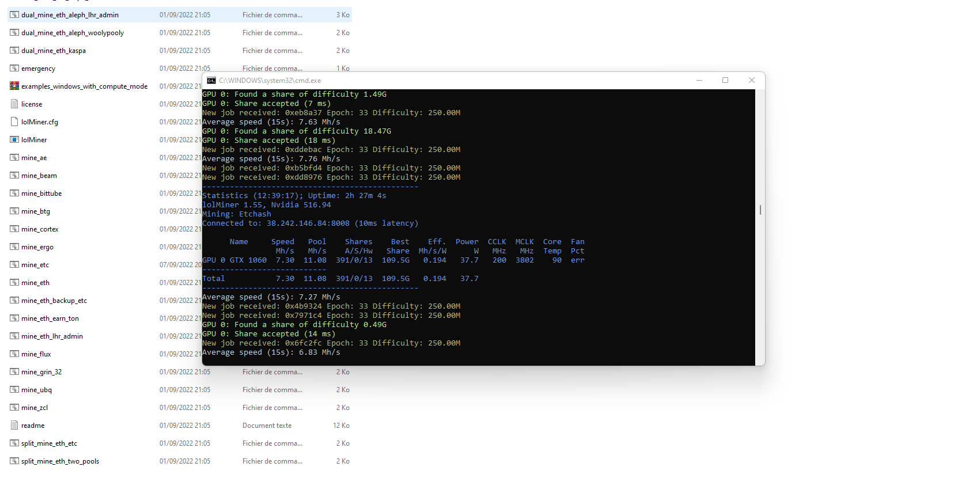Click the mine_ubq file icon

tap(14, 390)
